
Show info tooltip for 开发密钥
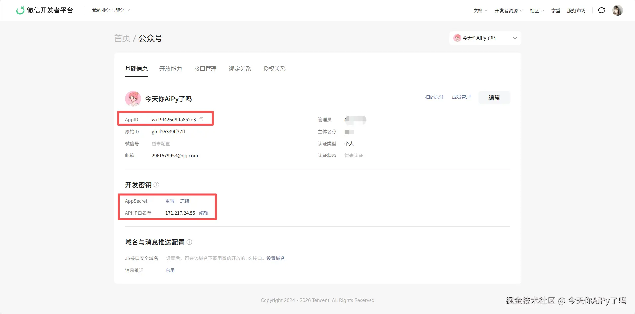(156, 185)
